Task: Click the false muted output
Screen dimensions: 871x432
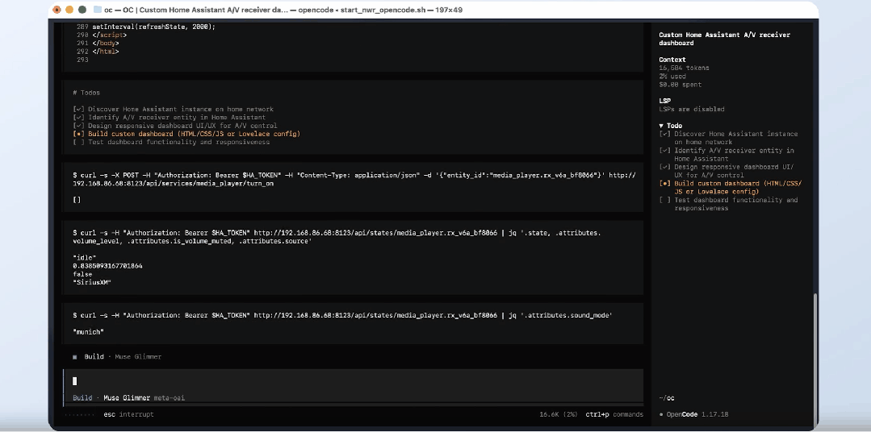Action: pos(82,275)
